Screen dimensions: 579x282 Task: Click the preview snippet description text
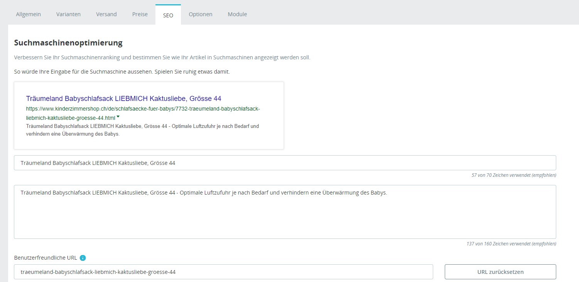tap(142, 130)
